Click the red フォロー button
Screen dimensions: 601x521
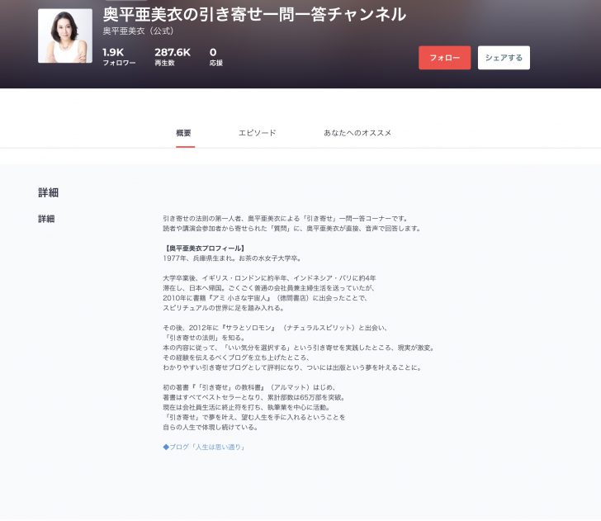pyautogui.click(x=444, y=58)
